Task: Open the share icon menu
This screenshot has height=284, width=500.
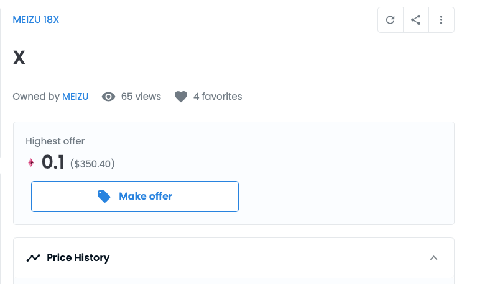Action: pos(416,20)
